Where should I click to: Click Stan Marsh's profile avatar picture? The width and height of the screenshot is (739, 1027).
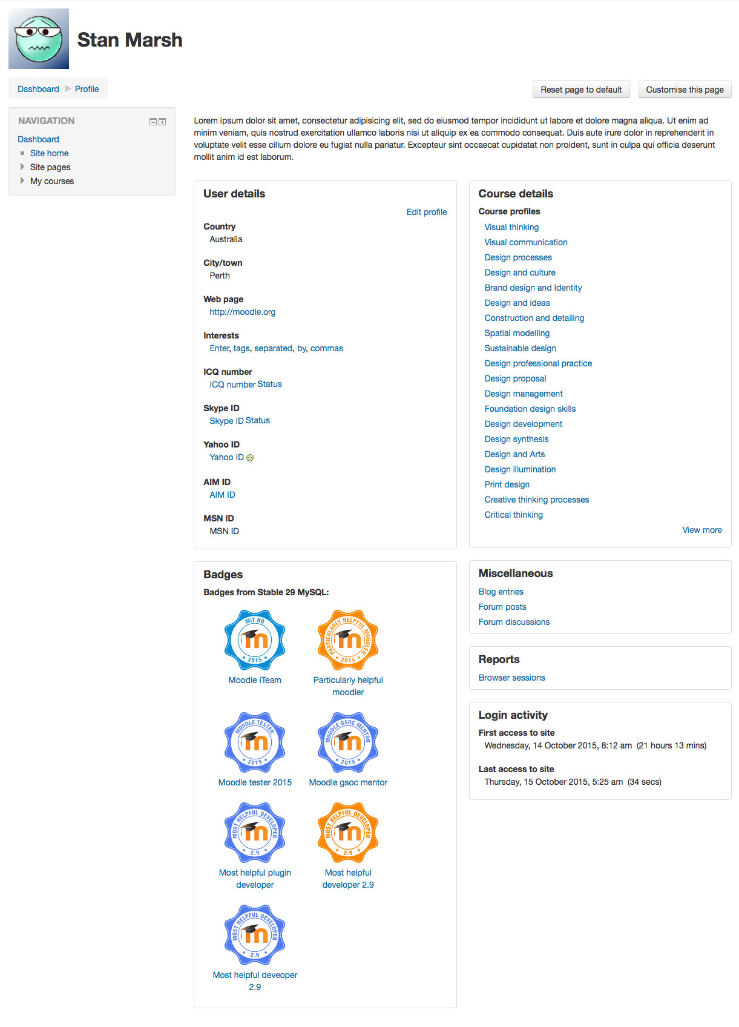click(39, 39)
